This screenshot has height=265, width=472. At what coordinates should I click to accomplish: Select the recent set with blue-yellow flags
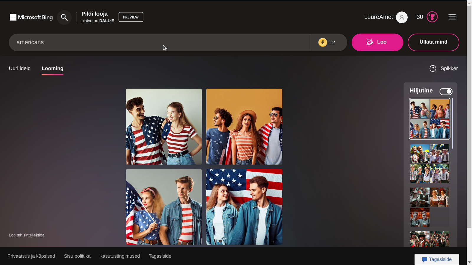[430, 164]
